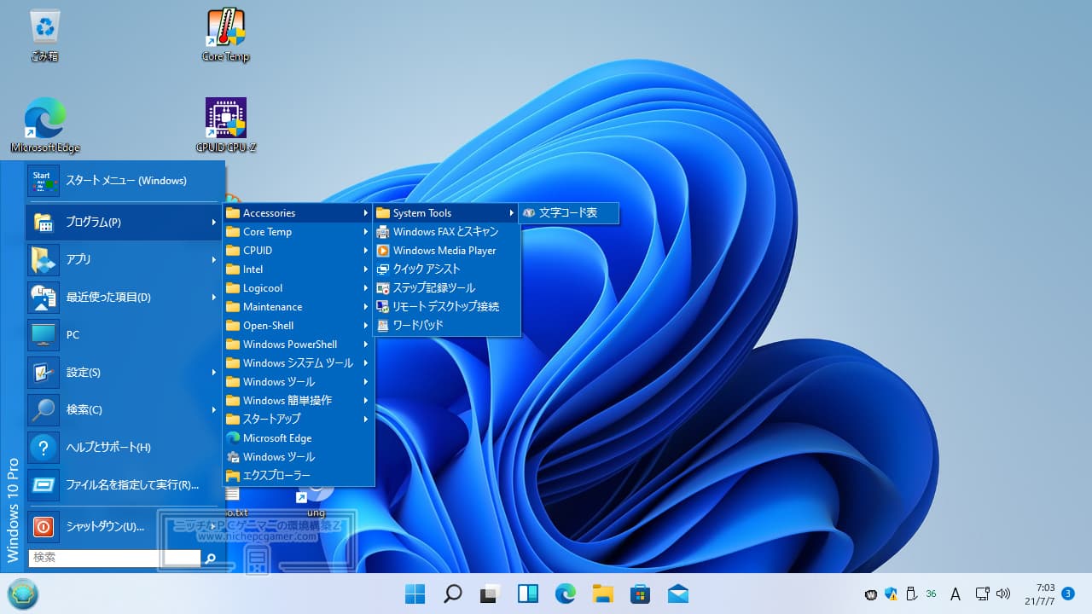This screenshot has height=614, width=1092.
Task: Open リモート デスクトップ接続
Action: tap(446, 306)
